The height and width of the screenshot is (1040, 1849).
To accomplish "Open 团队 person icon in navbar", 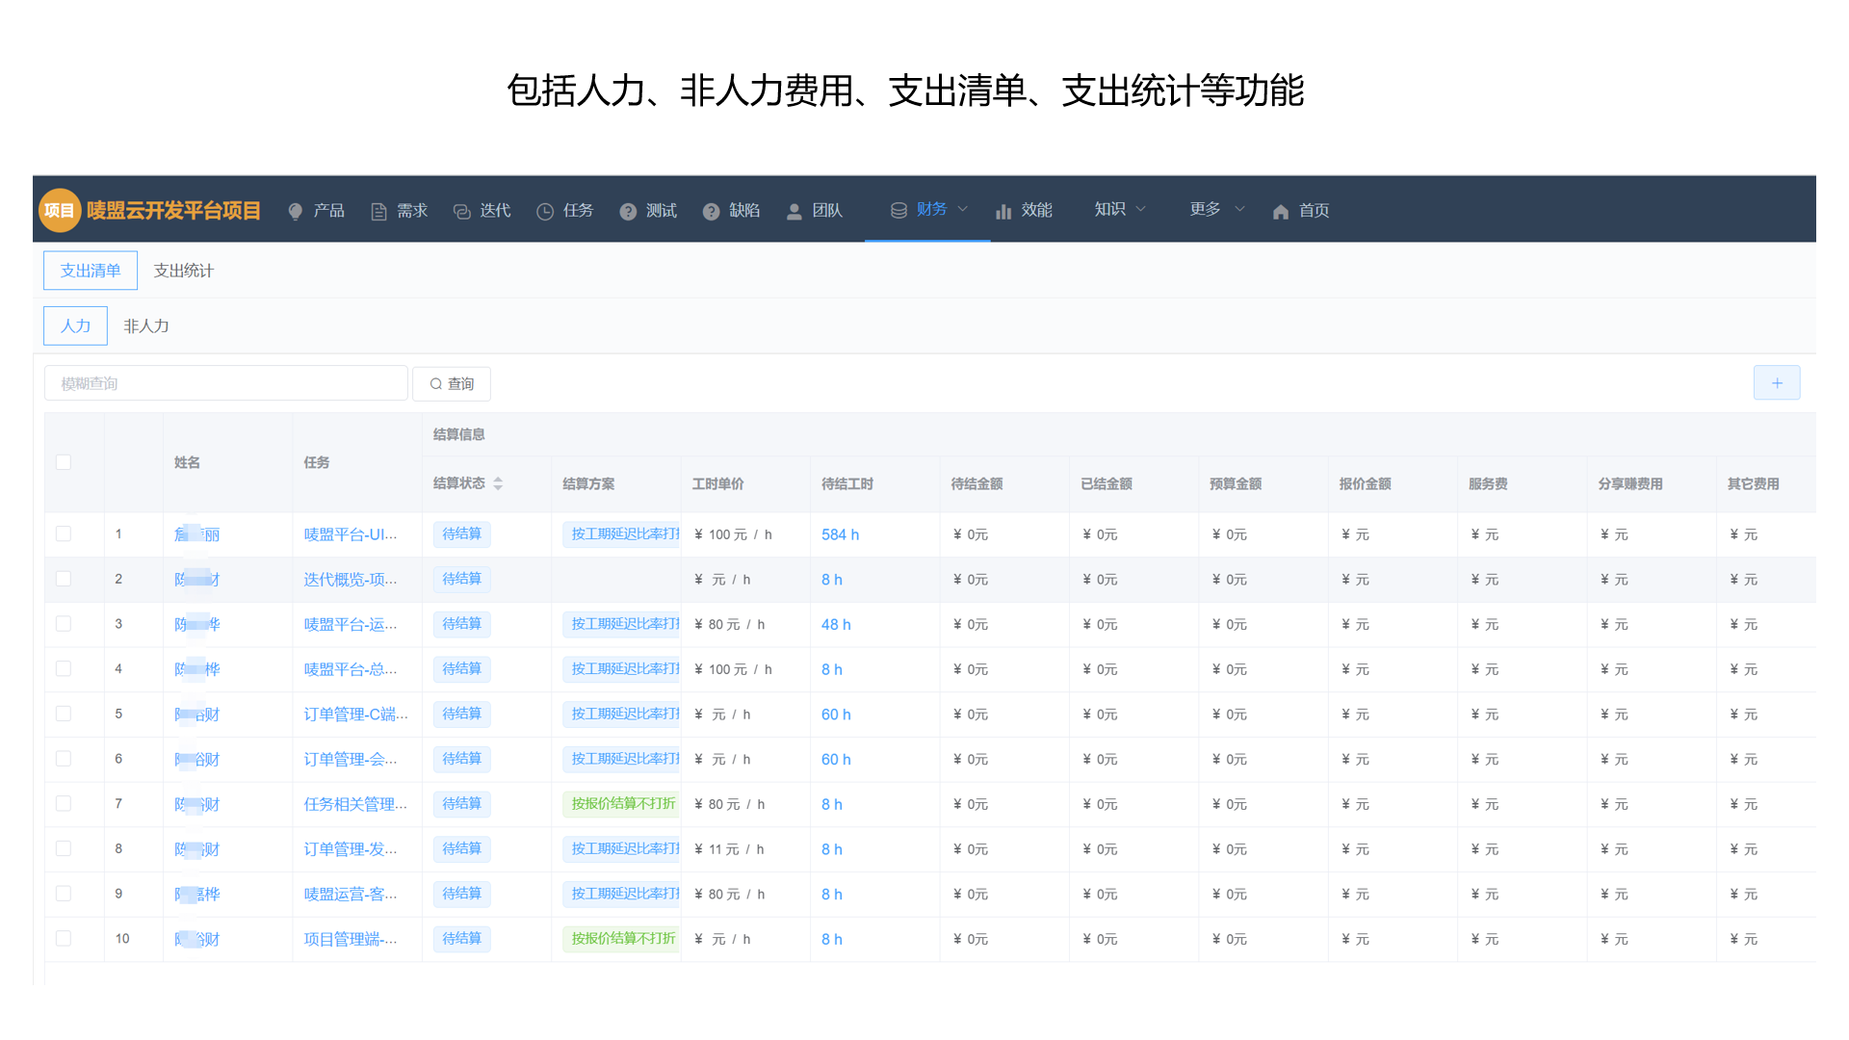I will coord(794,211).
